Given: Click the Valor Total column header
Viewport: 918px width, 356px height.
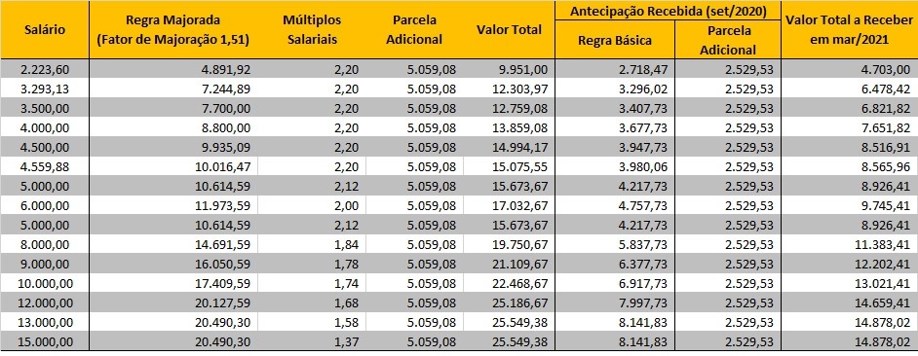Looking at the screenshot, I should (509, 30).
